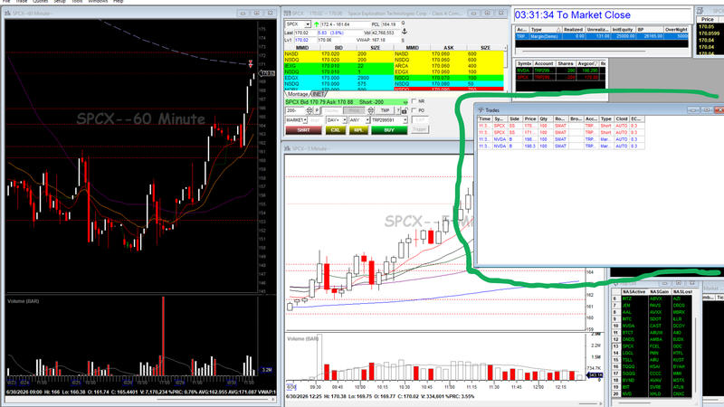The width and height of the screenshot is (724, 407).
Task: Click the arrow at the end of the green SPCX status bar
Action: 405,102
